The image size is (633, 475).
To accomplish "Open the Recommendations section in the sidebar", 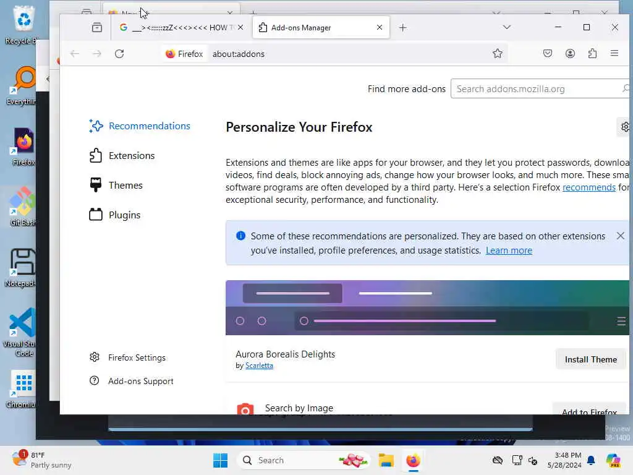I will [x=139, y=126].
